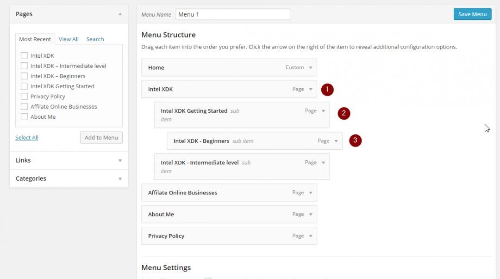Select Intel XDK - Intermediate level sub item

242,167
